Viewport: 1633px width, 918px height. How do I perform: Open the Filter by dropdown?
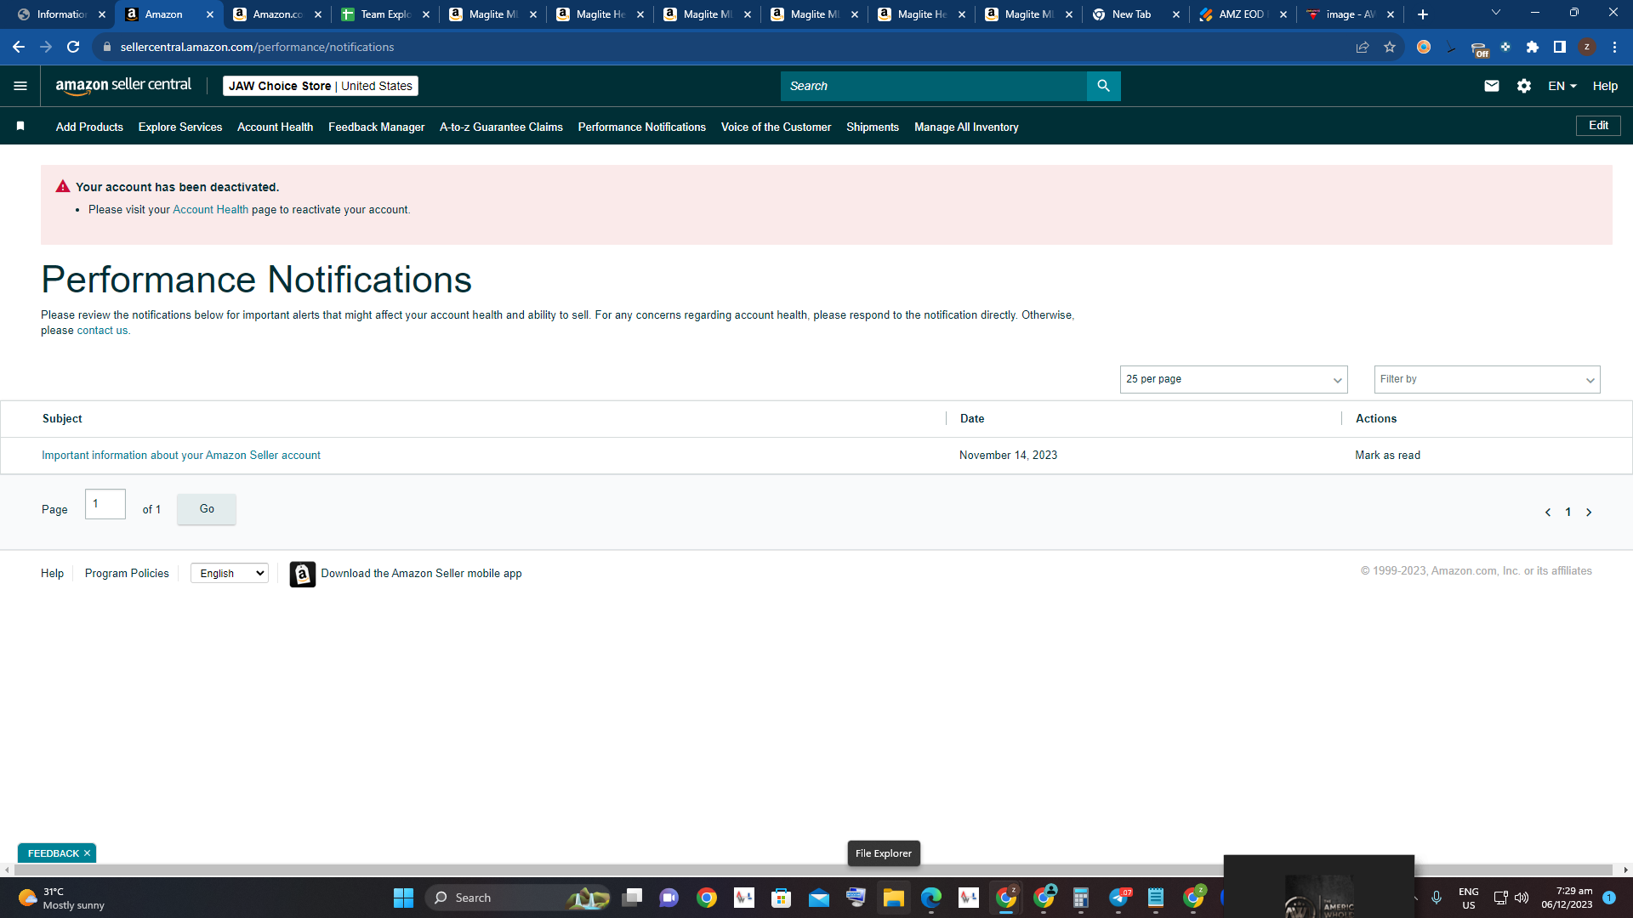click(1487, 379)
